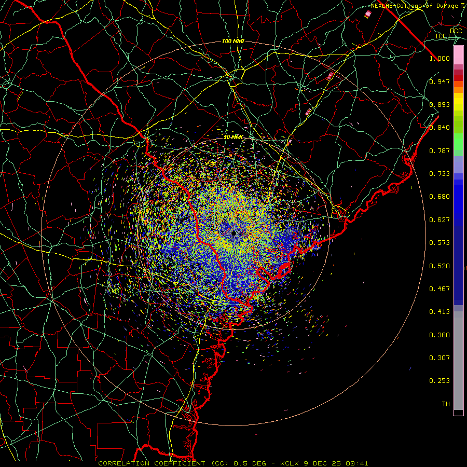The width and height of the screenshot is (467, 467).
Task: Click the 0.680 scale value
Action: (439, 197)
